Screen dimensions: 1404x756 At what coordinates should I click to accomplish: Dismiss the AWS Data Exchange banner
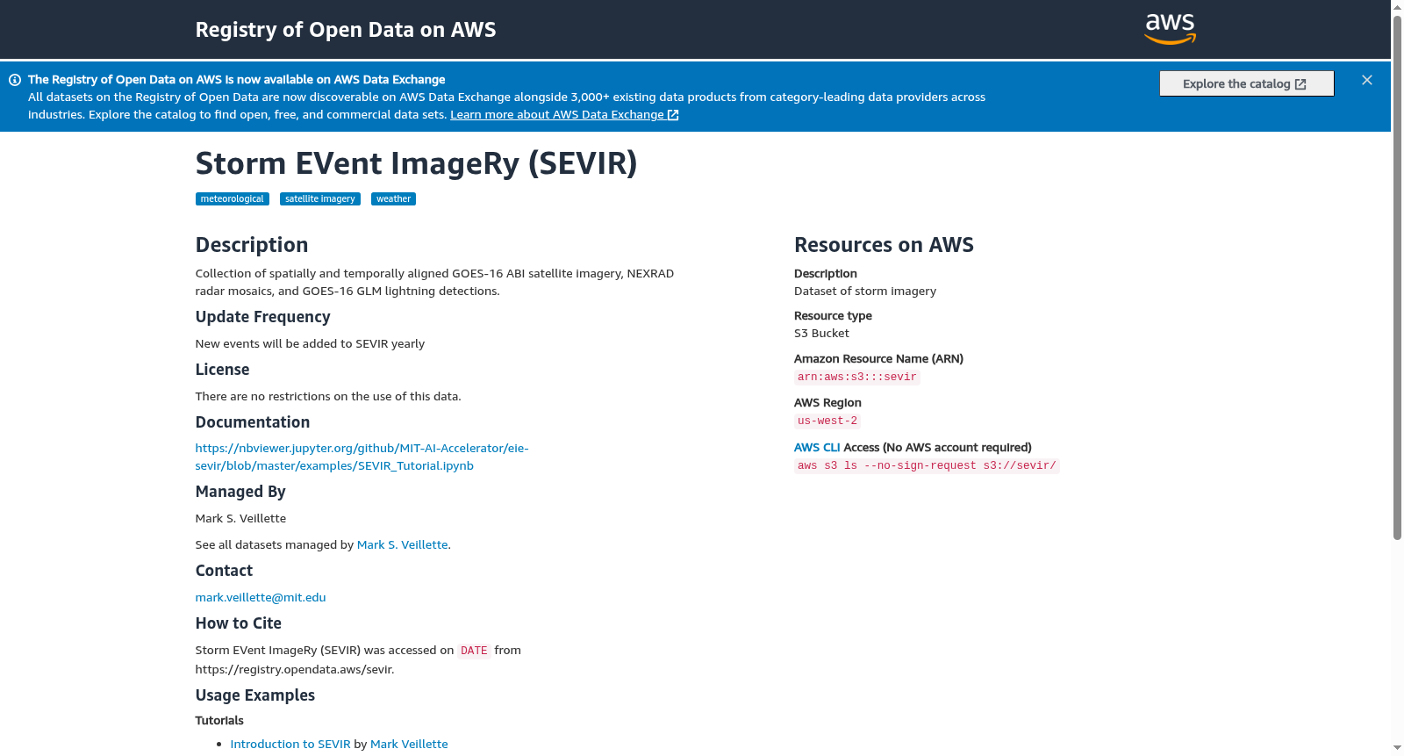[1367, 80]
